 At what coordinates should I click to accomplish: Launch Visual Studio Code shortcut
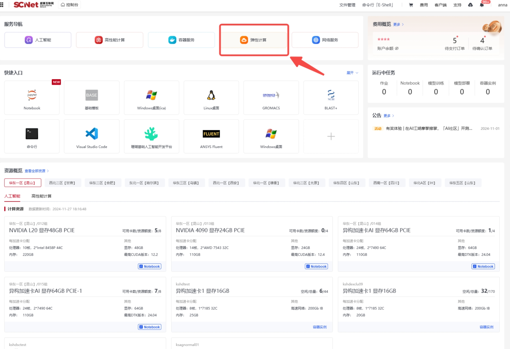92,136
